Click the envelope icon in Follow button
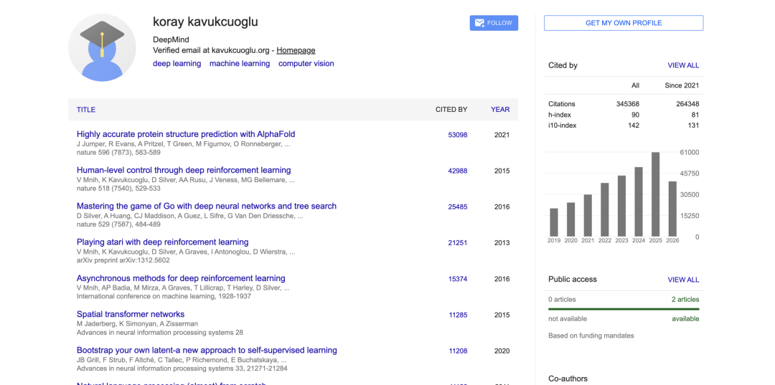This screenshot has width=775, height=385. point(479,23)
